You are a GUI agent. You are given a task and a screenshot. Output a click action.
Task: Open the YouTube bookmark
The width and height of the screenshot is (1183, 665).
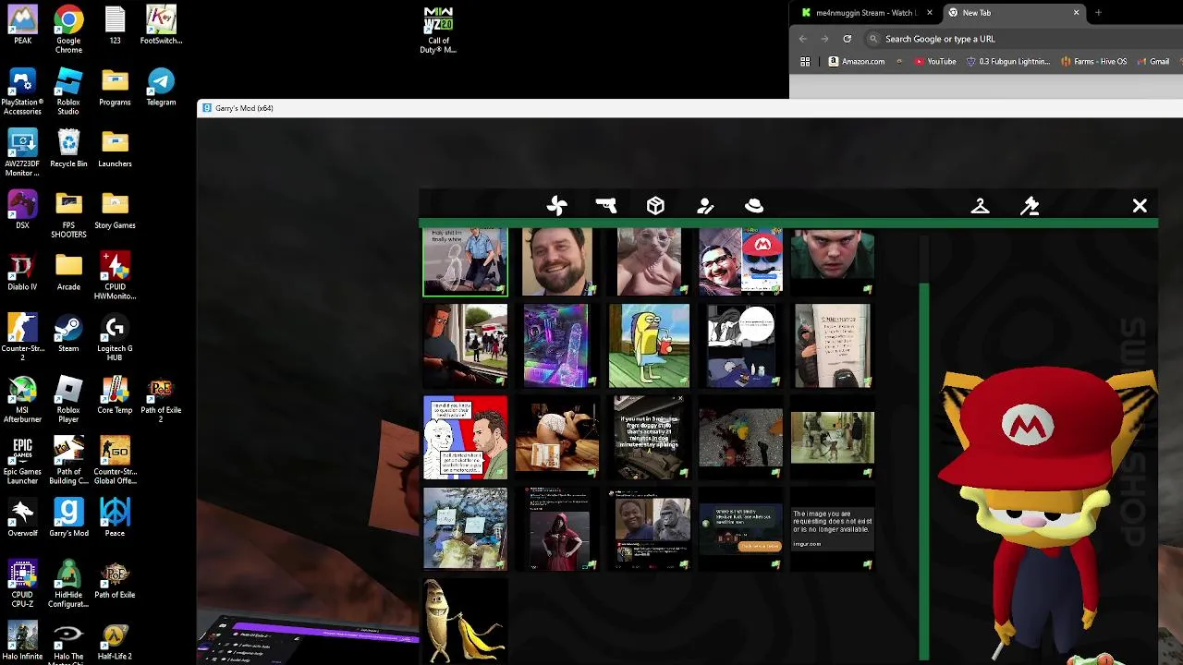tap(934, 62)
